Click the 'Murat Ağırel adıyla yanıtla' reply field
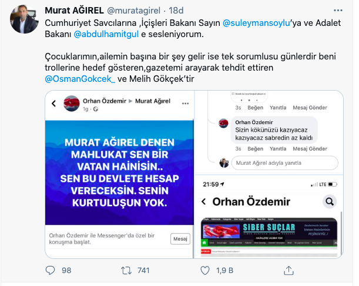This screenshot has width=359, height=286. [x=284, y=163]
